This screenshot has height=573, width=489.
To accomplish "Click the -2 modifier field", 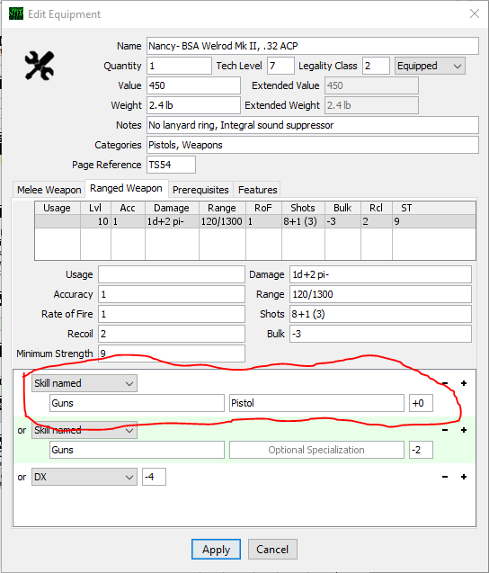I will point(421,450).
